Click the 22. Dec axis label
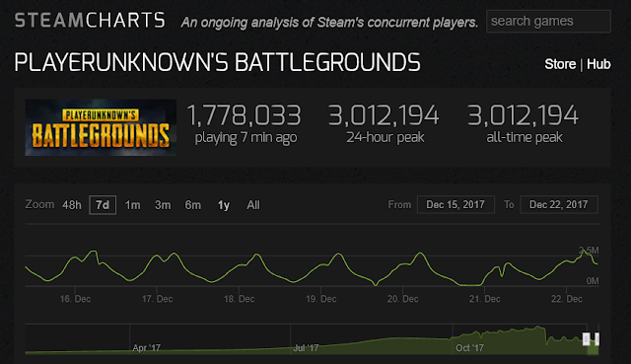 click(567, 299)
